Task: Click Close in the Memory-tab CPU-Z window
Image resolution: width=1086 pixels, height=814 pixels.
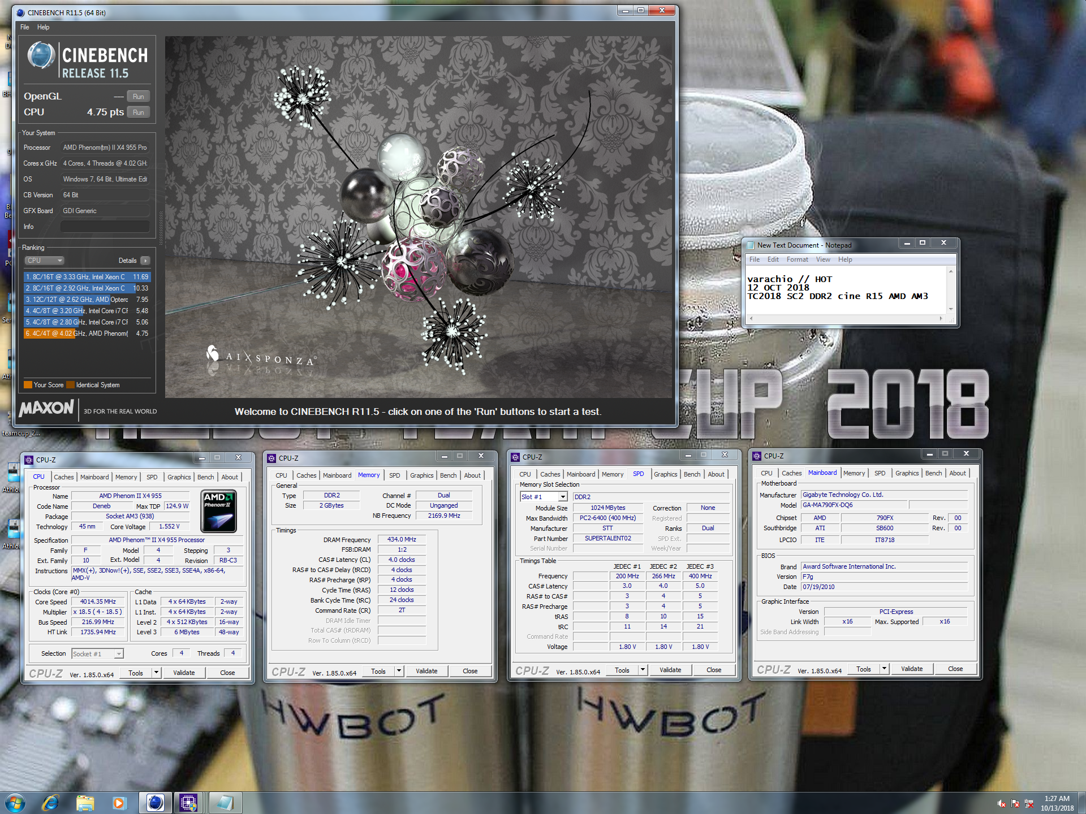Action: point(470,671)
